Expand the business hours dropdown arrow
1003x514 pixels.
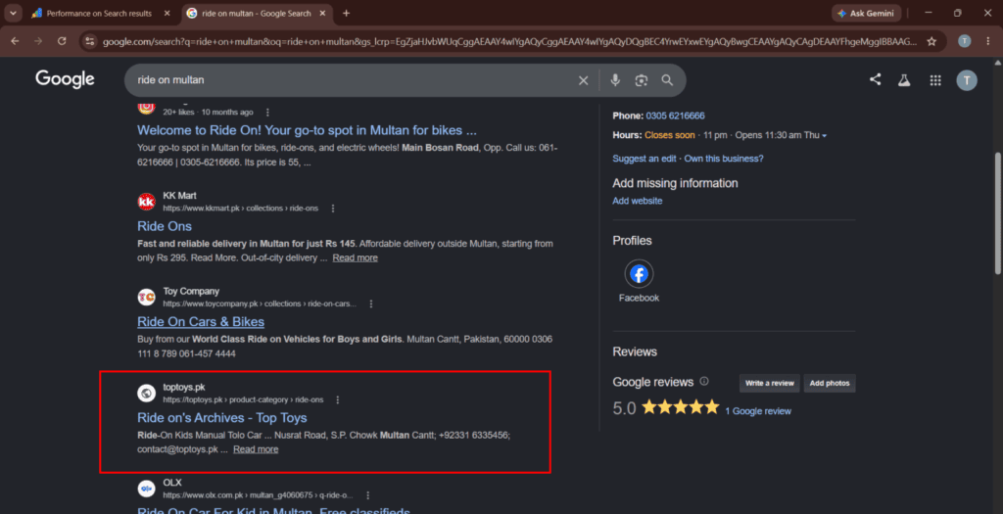(824, 135)
